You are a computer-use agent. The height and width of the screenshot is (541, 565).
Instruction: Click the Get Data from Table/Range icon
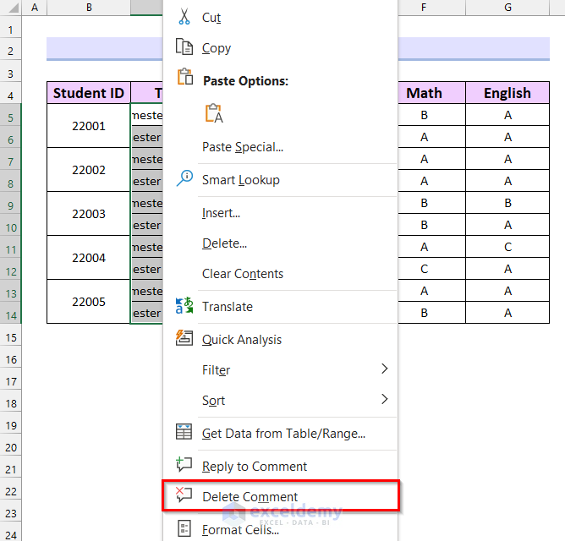point(184,432)
